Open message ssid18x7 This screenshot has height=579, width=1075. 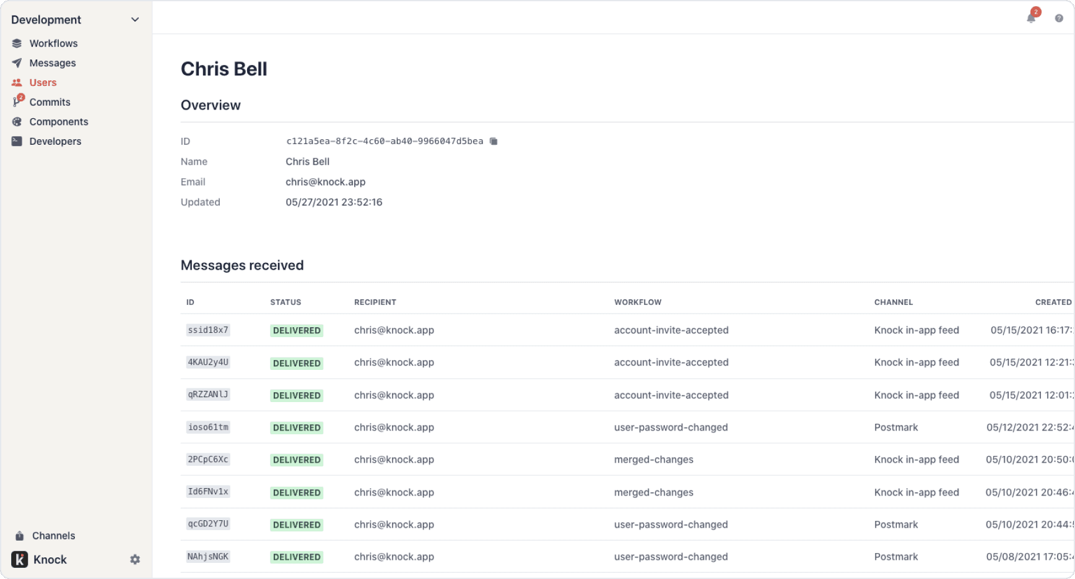(x=208, y=330)
